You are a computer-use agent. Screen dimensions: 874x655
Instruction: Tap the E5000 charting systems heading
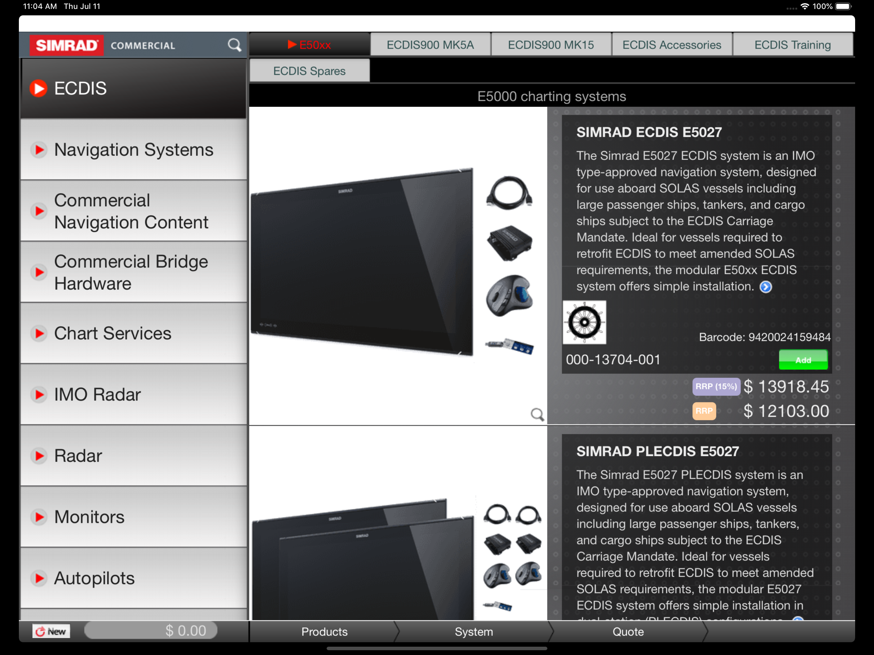click(552, 96)
